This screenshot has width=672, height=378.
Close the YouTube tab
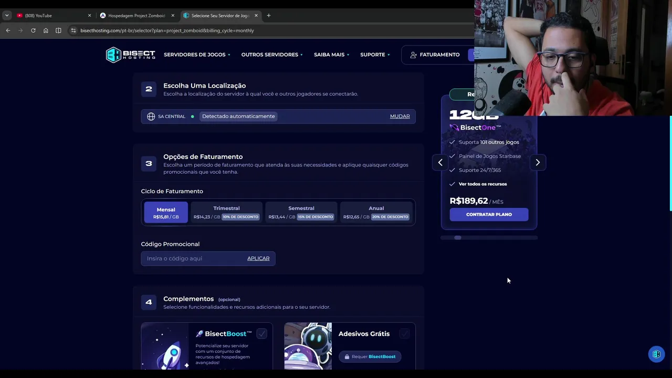pos(89,16)
